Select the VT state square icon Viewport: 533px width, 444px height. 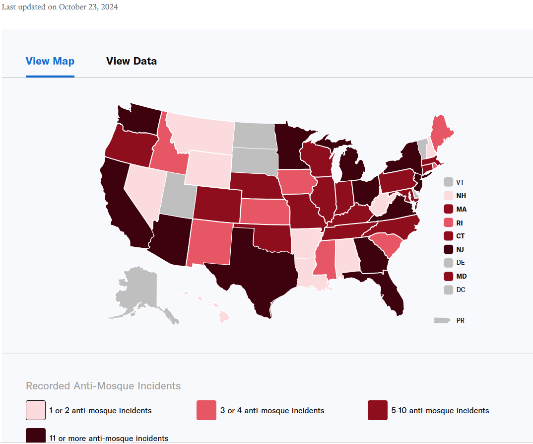[x=448, y=182]
